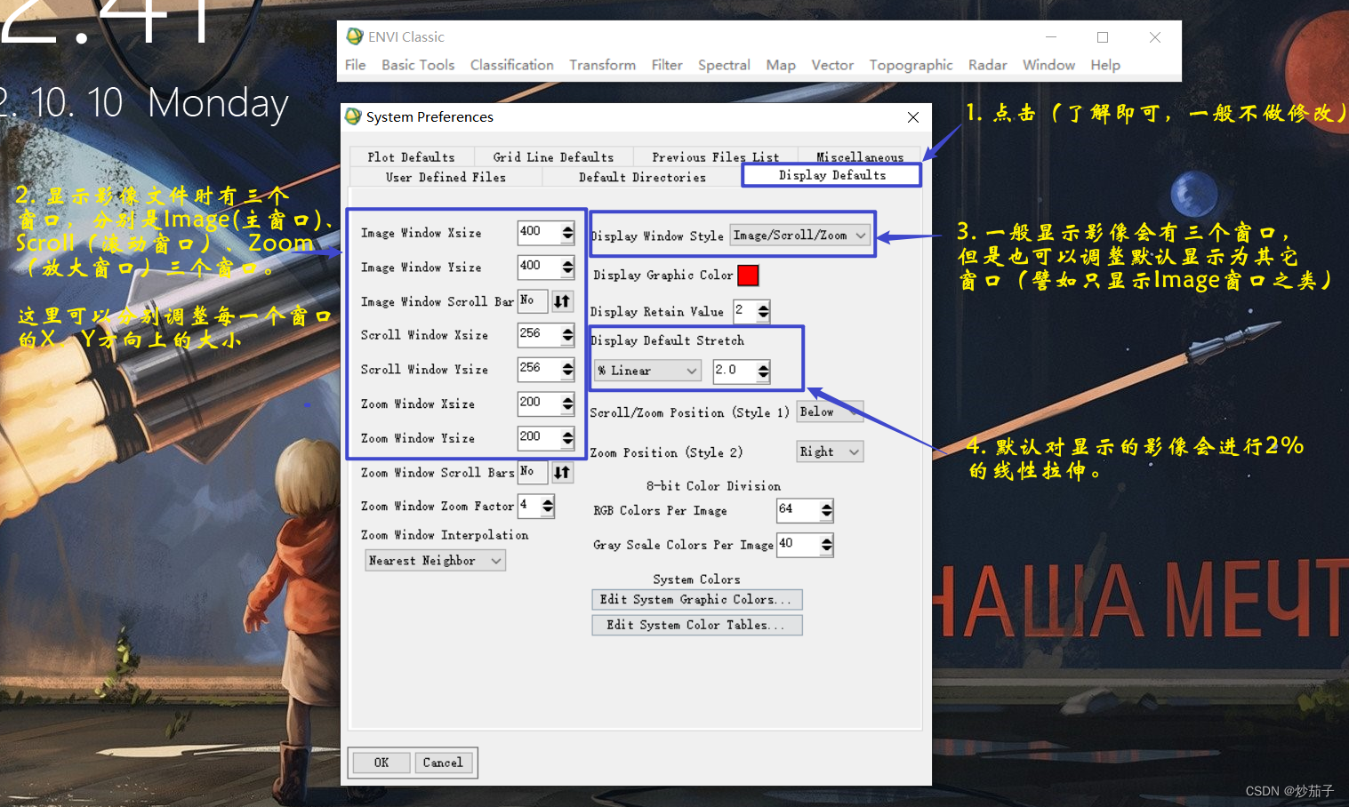Viewport: 1349px width, 807px height.
Task: Click the Image Window Xsize 400 field
Action: (539, 232)
